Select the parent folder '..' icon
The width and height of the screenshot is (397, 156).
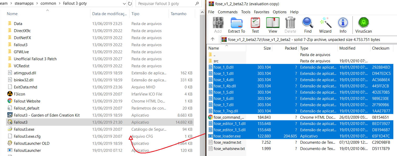[211, 55]
